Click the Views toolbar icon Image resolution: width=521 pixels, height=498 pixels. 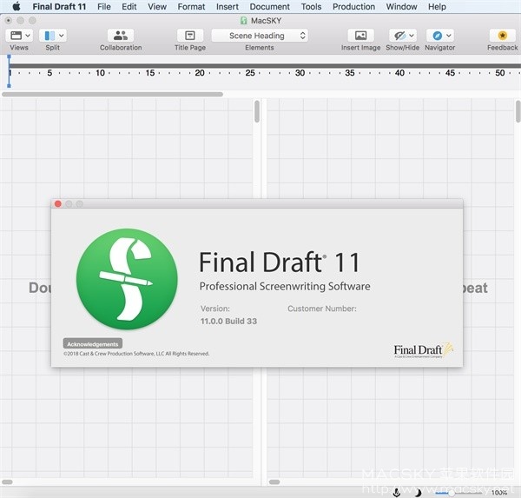pyautogui.click(x=16, y=36)
